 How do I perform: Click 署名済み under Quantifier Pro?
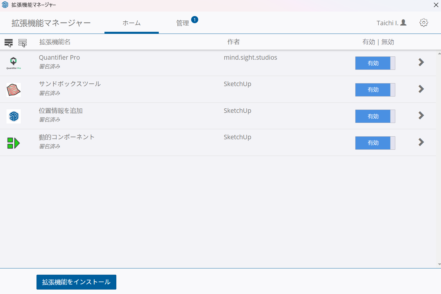50,67
